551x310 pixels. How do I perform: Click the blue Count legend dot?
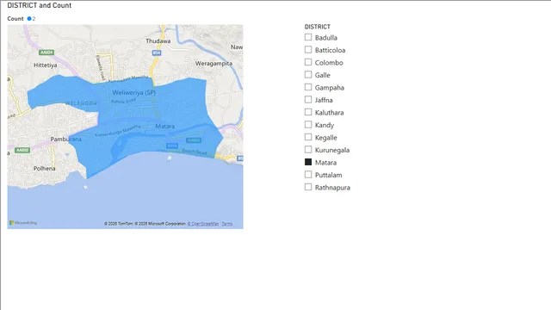point(29,19)
